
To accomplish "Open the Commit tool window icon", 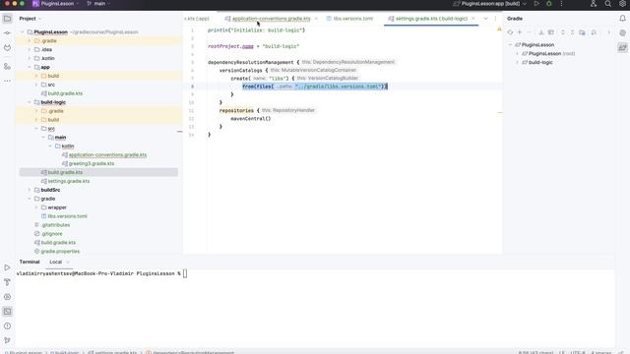I will pyautogui.click(x=7, y=32).
